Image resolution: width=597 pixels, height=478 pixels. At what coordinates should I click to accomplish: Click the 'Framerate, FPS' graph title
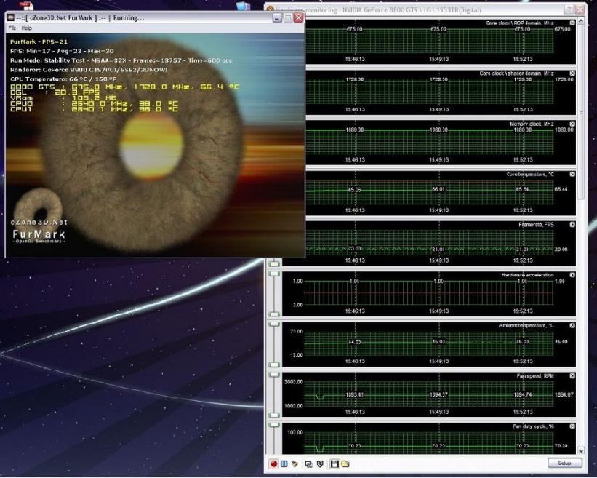click(x=536, y=225)
